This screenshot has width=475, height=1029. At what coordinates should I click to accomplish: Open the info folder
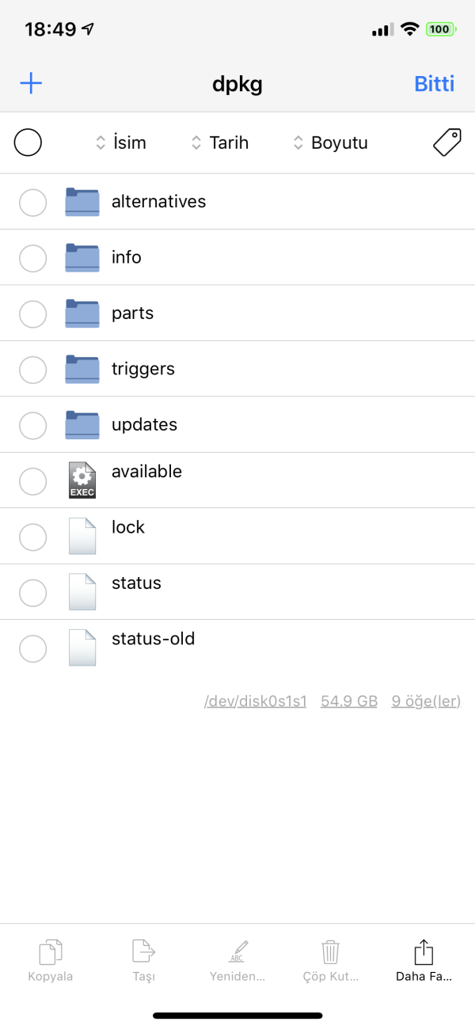[x=127, y=258]
